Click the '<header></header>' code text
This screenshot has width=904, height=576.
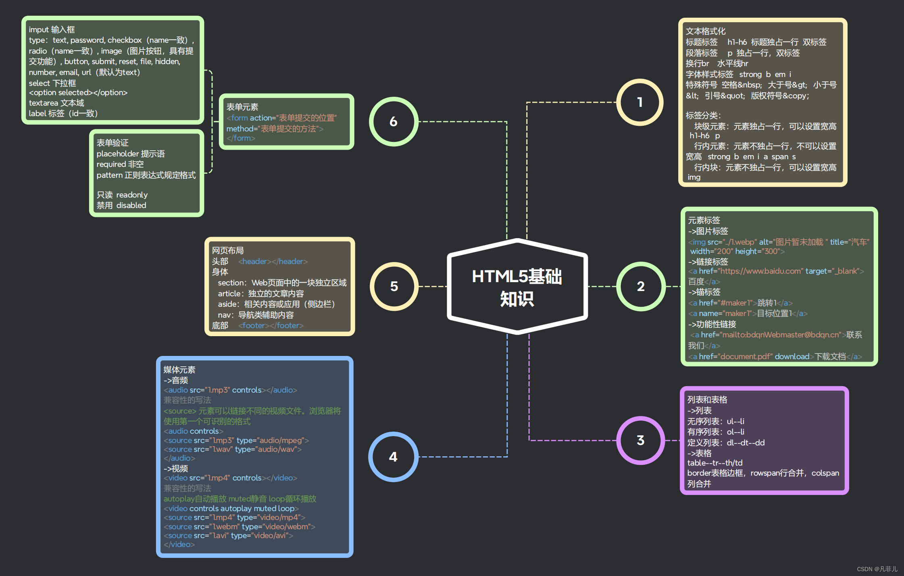273,262
